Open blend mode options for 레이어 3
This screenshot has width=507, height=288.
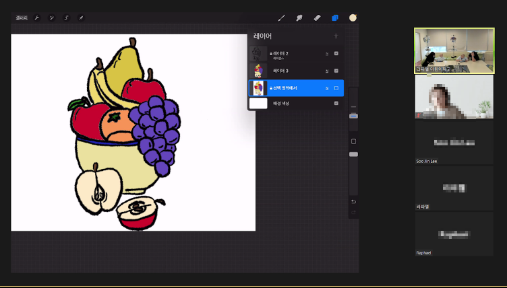(x=327, y=71)
